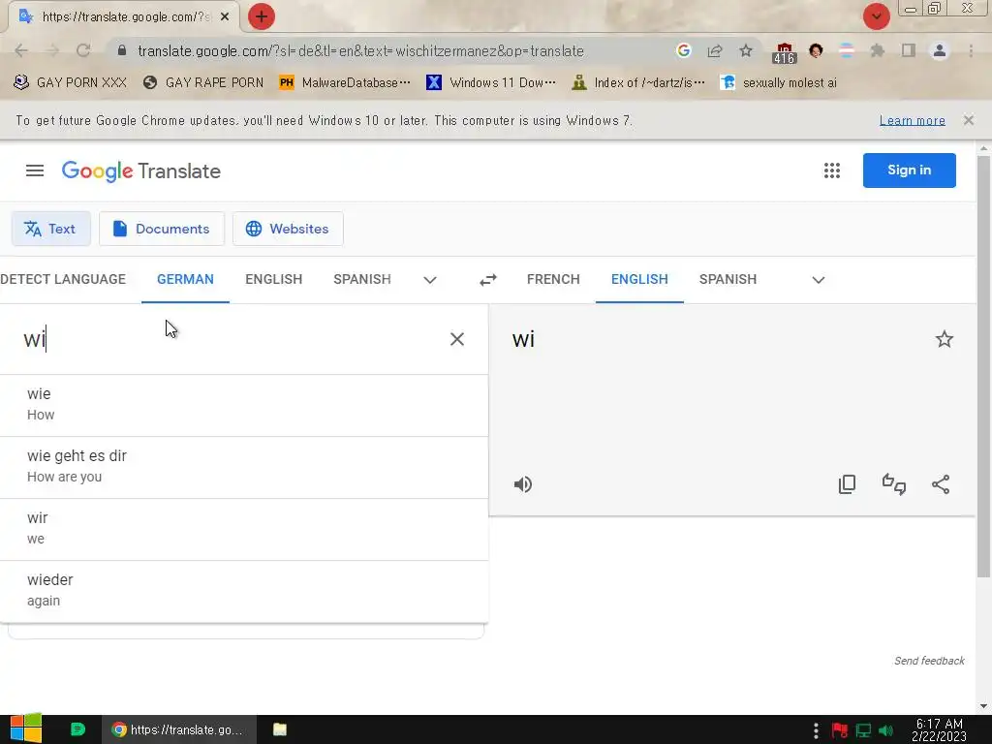Choose suggestion "wie"

coord(243,405)
